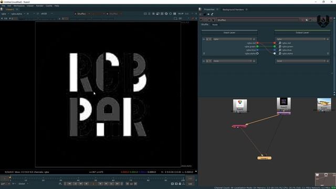Click the play forward button
This screenshot has height=189, width=336.
click(100, 184)
